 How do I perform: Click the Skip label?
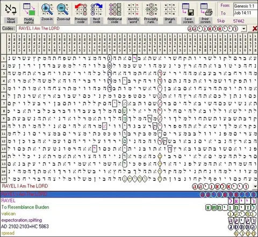(x=221, y=21)
